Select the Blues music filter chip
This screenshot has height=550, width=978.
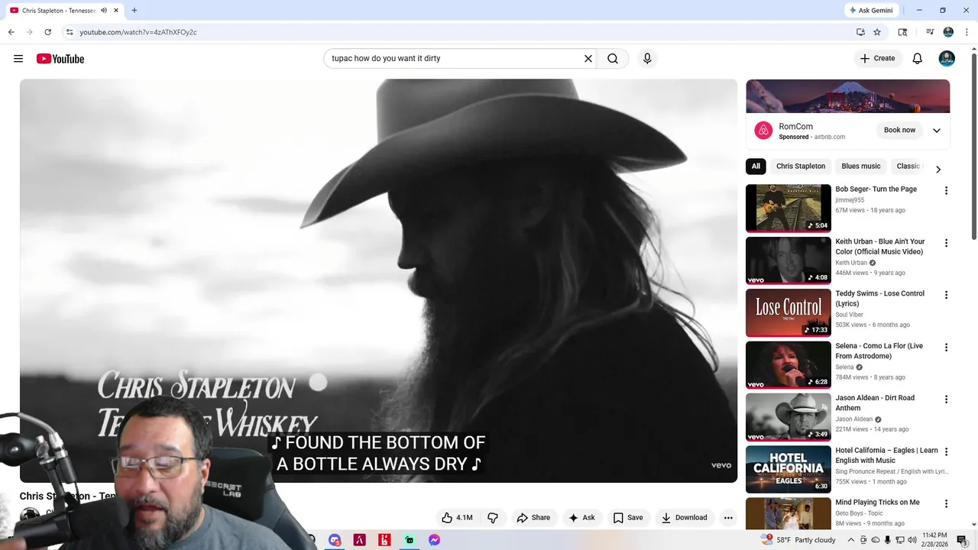click(x=861, y=167)
